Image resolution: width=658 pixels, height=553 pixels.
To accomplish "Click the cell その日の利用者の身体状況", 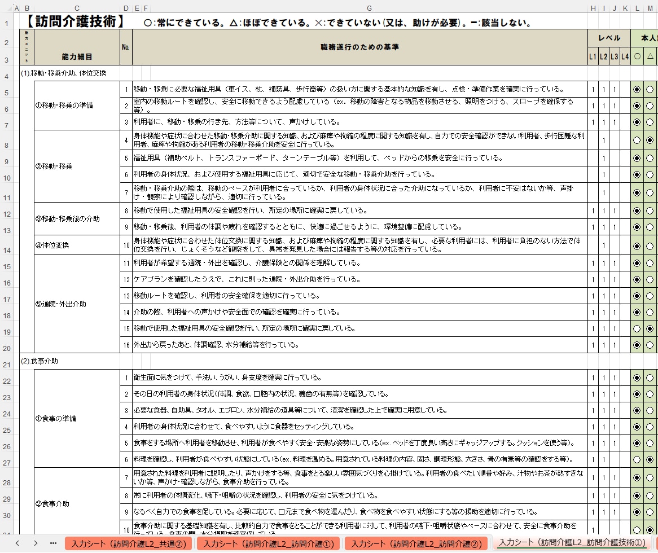I will pyautogui.click(x=359, y=394).
